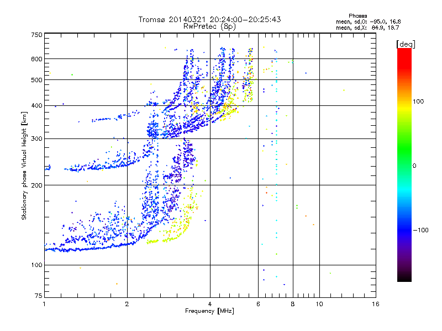Screen dimensions: 442x331
Task: Click the y-axis tick label '300'
Action: click(37, 139)
